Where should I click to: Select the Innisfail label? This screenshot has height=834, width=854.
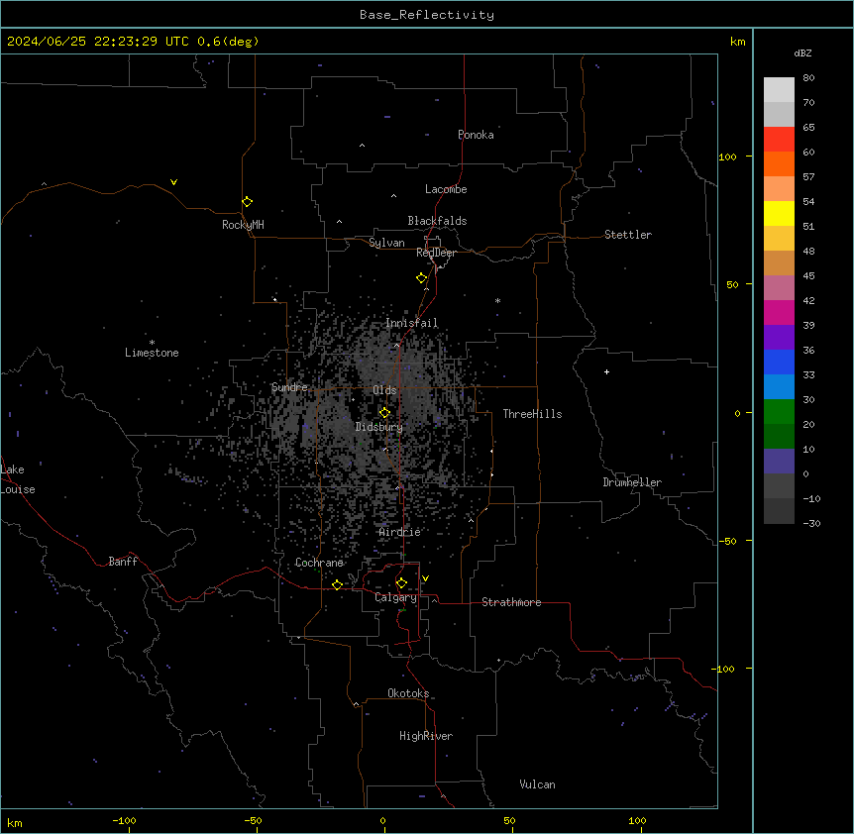pyautogui.click(x=412, y=323)
